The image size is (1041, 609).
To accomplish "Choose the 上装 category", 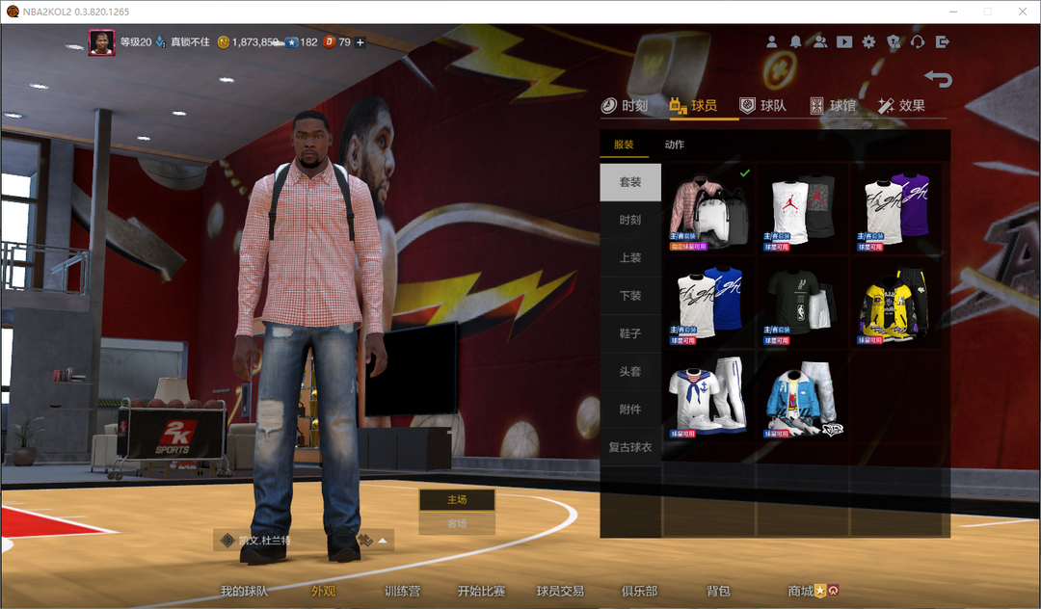I will pyautogui.click(x=630, y=257).
